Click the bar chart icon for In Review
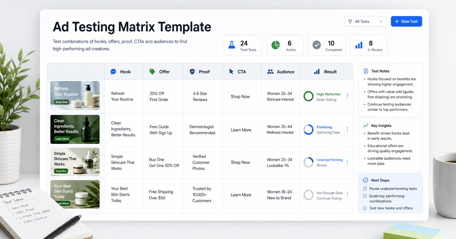This screenshot has width=456, height=239. 359,45
